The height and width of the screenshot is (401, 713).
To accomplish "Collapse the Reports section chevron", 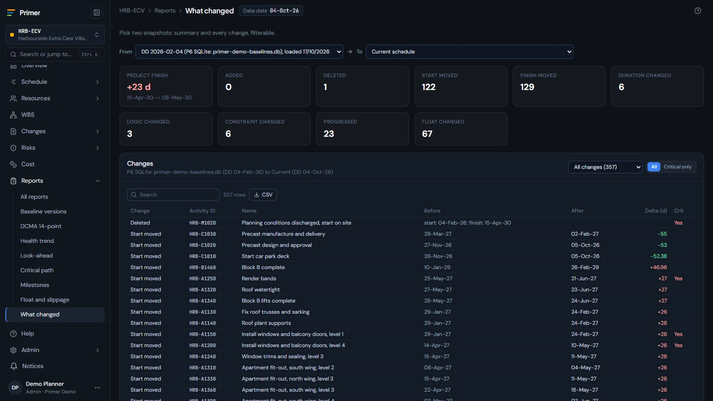I will [98, 181].
